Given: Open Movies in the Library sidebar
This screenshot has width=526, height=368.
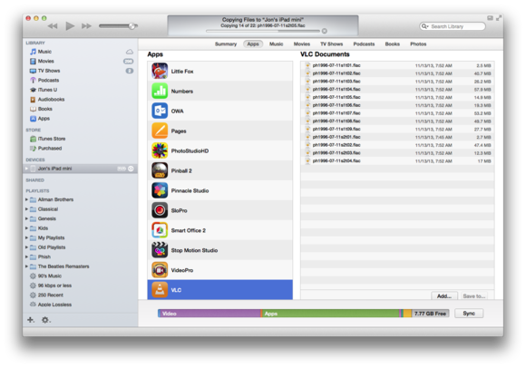Looking at the screenshot, I should coord(45,61).
